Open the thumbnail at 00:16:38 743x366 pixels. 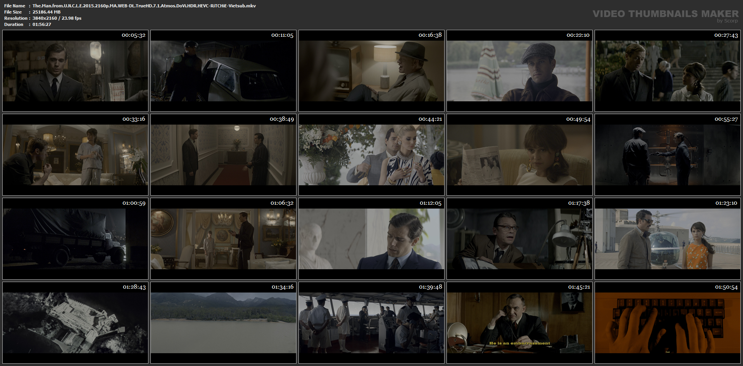371,71
